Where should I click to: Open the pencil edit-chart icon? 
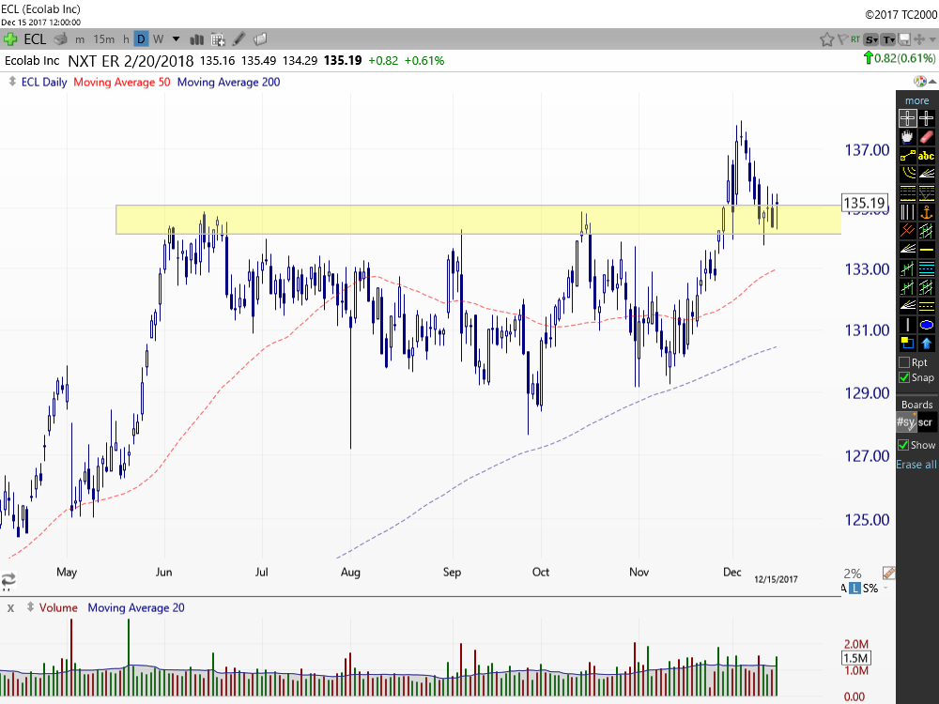point(239,39)
